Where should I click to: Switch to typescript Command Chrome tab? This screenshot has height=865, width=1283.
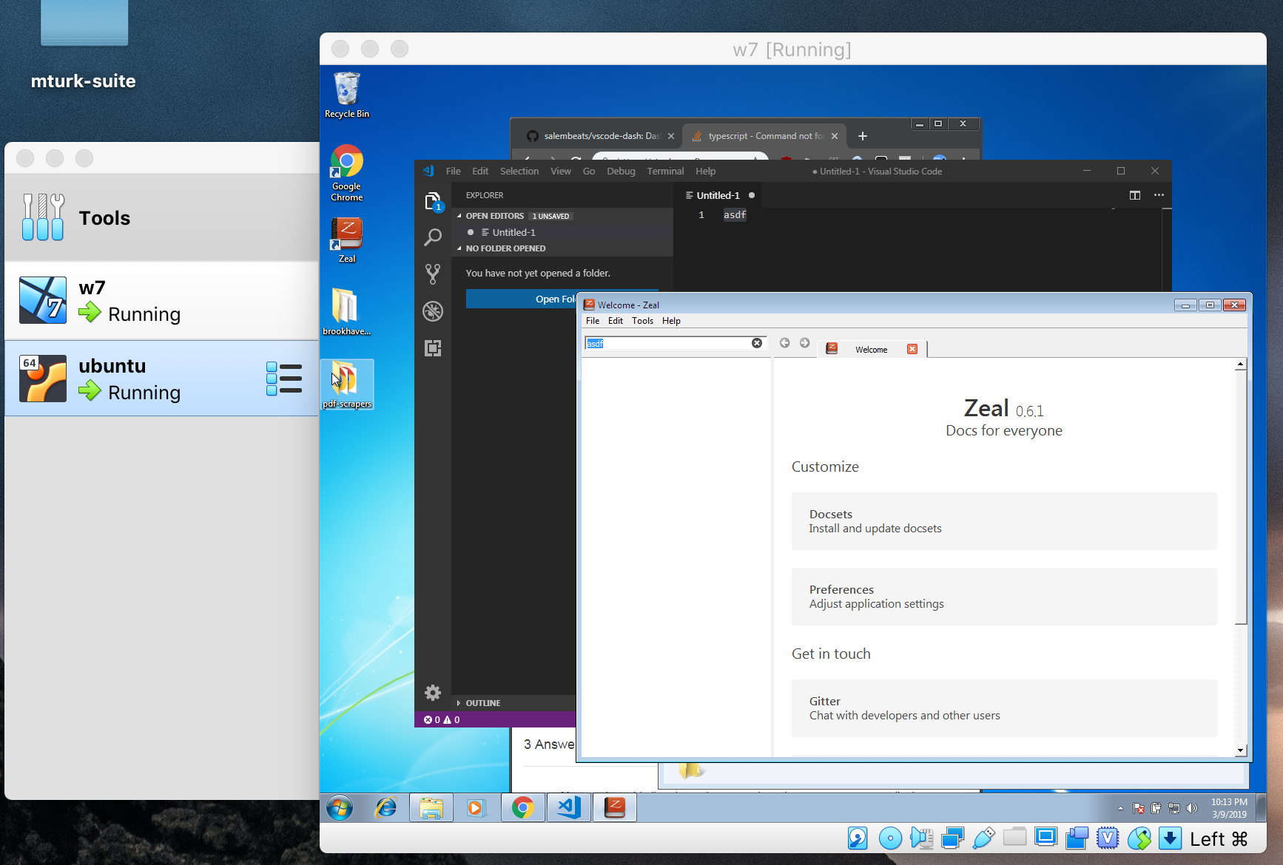point(765,136)
